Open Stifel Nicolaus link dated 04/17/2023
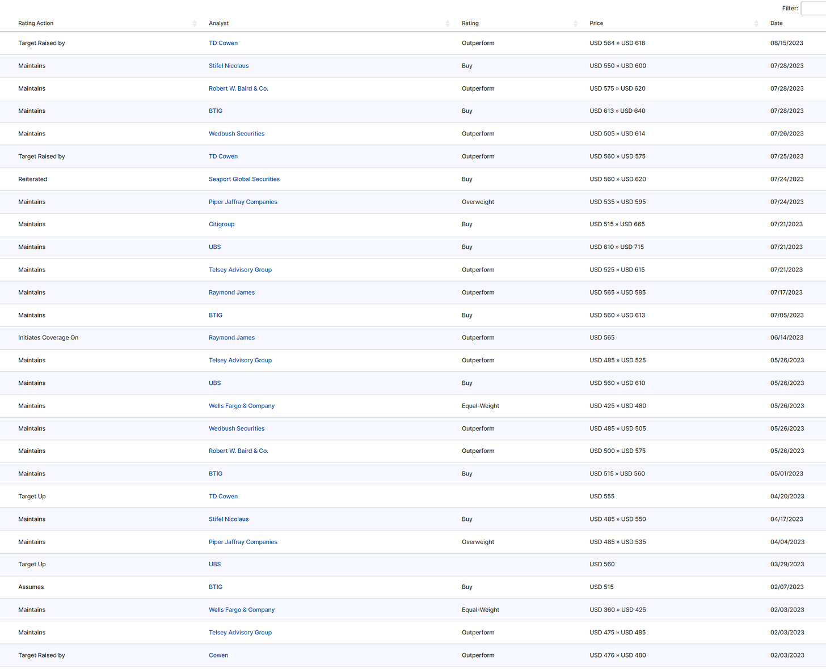 (229, 519)
